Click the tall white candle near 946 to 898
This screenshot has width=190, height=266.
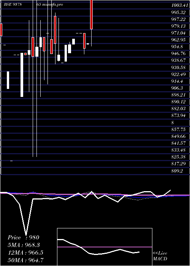(22, 75)
